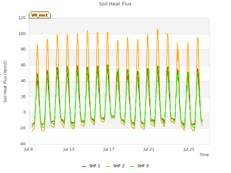The width and height of the screenshot is (231, 173).
Task: Click the -20 y-axis tick label
Action: tap(22, 128)
